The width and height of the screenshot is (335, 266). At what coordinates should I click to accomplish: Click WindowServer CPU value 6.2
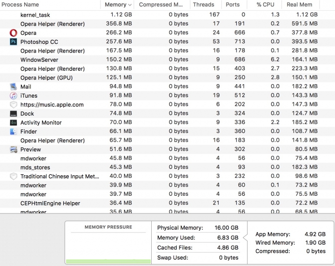click(x=275, y=60)
